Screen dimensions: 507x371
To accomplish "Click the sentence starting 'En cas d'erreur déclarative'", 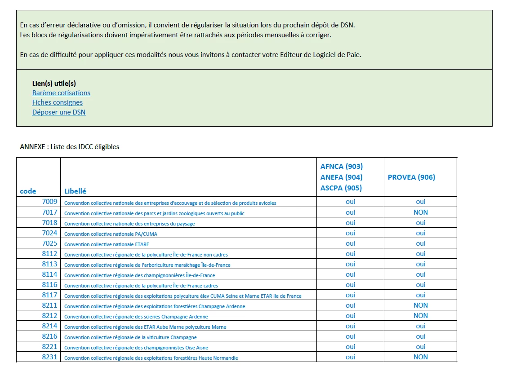I will pyautogui.click(x=187, y=25).
